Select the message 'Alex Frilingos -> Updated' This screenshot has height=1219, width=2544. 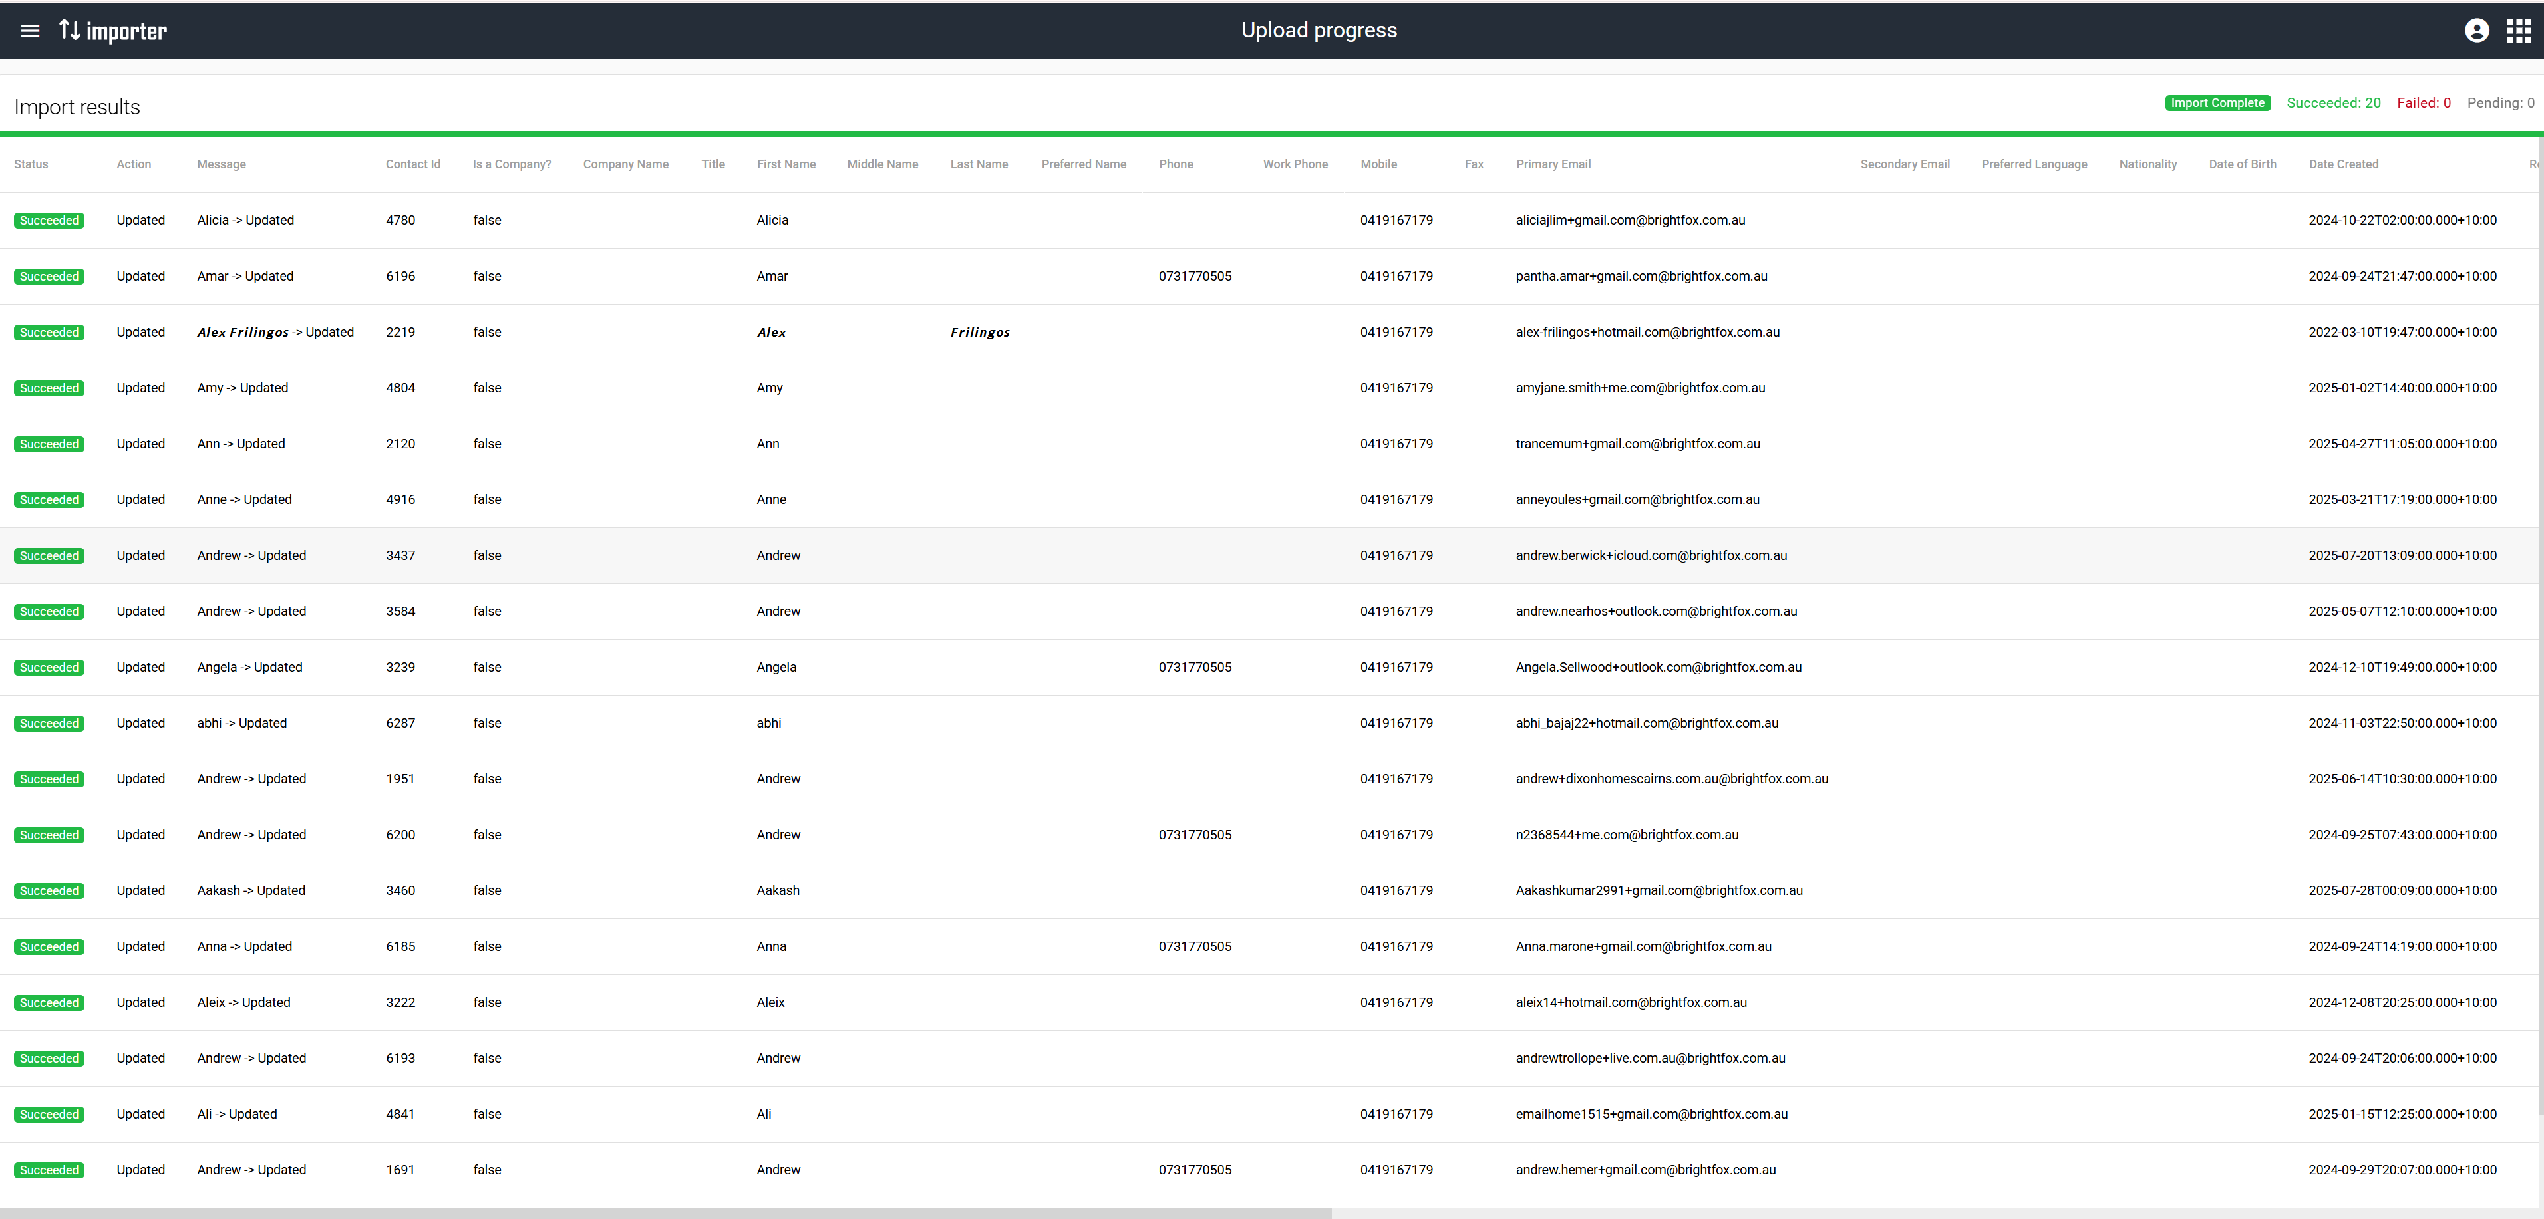coord(275,333)
